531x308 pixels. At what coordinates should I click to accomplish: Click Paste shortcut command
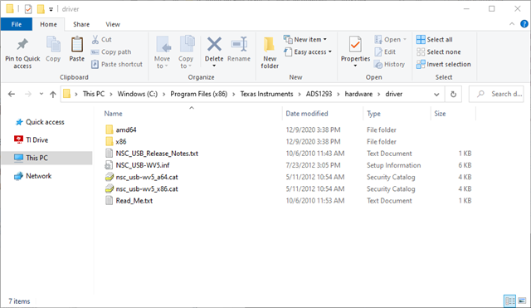tap(117, 64)
